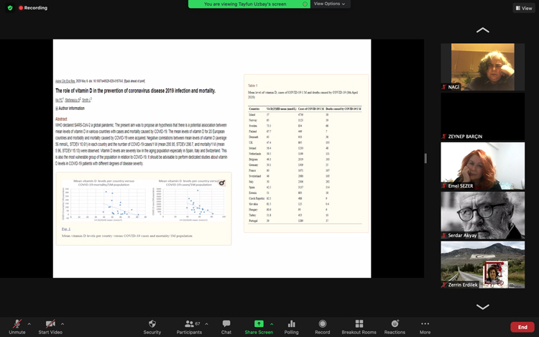Click the green encryption shield icon
Viewport: 539px width, 337px height.
point(9,8)
